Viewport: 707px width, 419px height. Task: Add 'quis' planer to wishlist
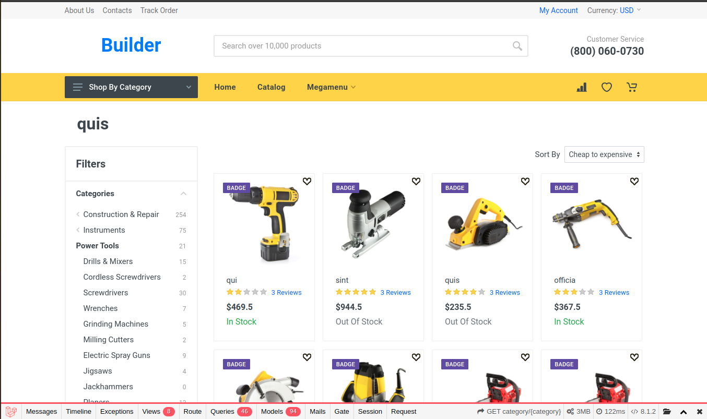click(525, 181)
